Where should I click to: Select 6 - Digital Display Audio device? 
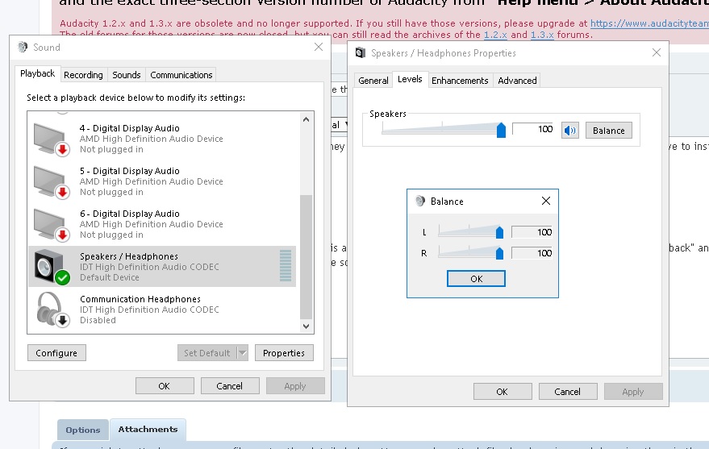pos(162,224)
